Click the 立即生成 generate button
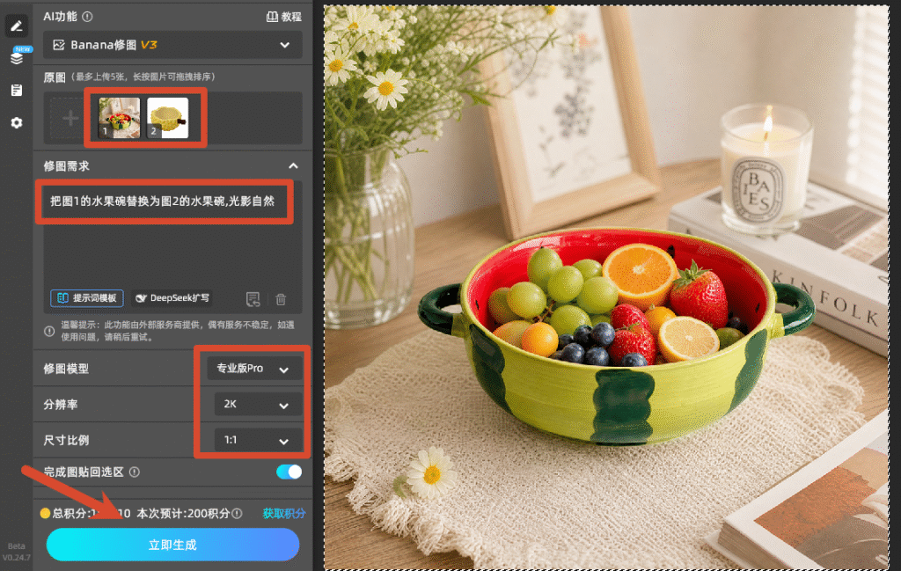Viewport: 901px width, 571px height. [x=172, y=545]
